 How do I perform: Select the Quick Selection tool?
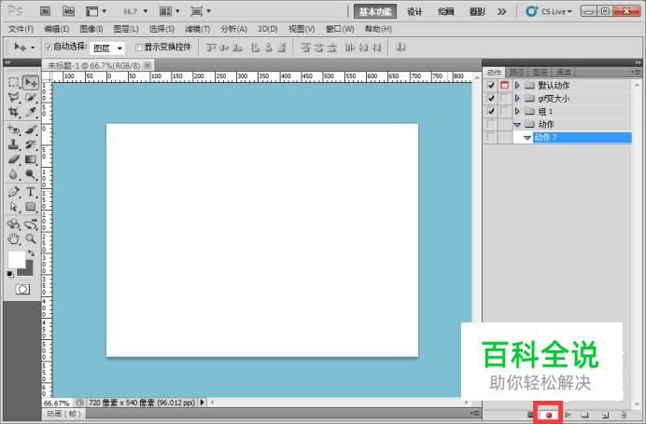coord(31,98)
